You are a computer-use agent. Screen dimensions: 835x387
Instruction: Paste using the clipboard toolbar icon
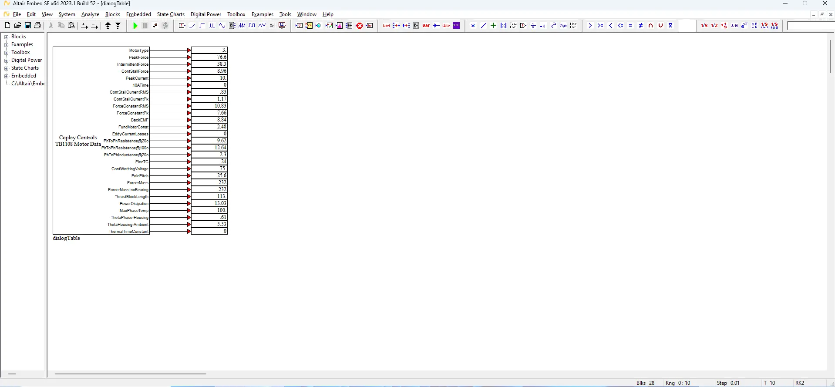click(71, 26)
